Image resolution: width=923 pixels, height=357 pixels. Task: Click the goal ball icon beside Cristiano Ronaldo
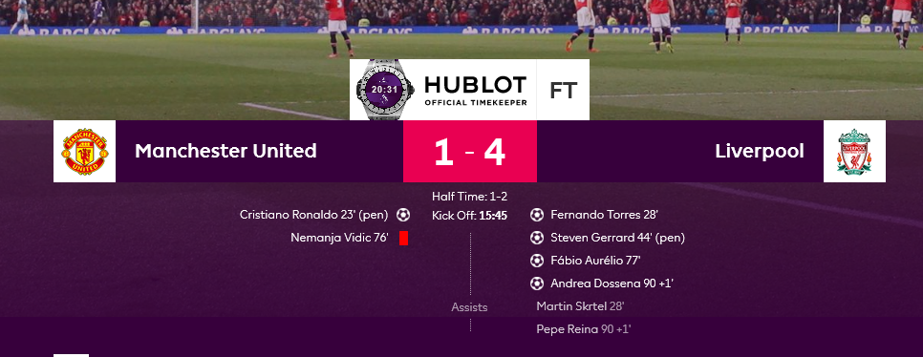[x=402, y=215]
